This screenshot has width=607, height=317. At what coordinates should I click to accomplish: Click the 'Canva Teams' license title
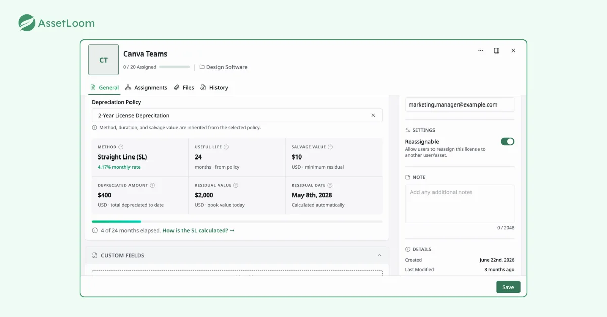click(145, 54)
